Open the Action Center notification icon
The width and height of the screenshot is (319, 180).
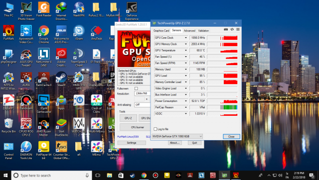click(312, 176)
